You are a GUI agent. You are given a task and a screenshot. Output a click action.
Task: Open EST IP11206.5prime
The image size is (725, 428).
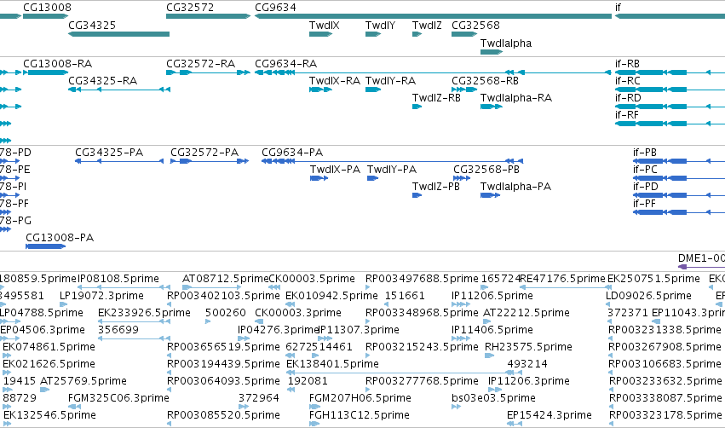tap(461, 304)
